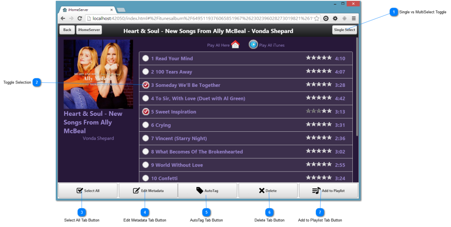Viewport: 451px width, 227px height.
Task: Select the checkbox for Read Your Mind
Action: [146, 58]
